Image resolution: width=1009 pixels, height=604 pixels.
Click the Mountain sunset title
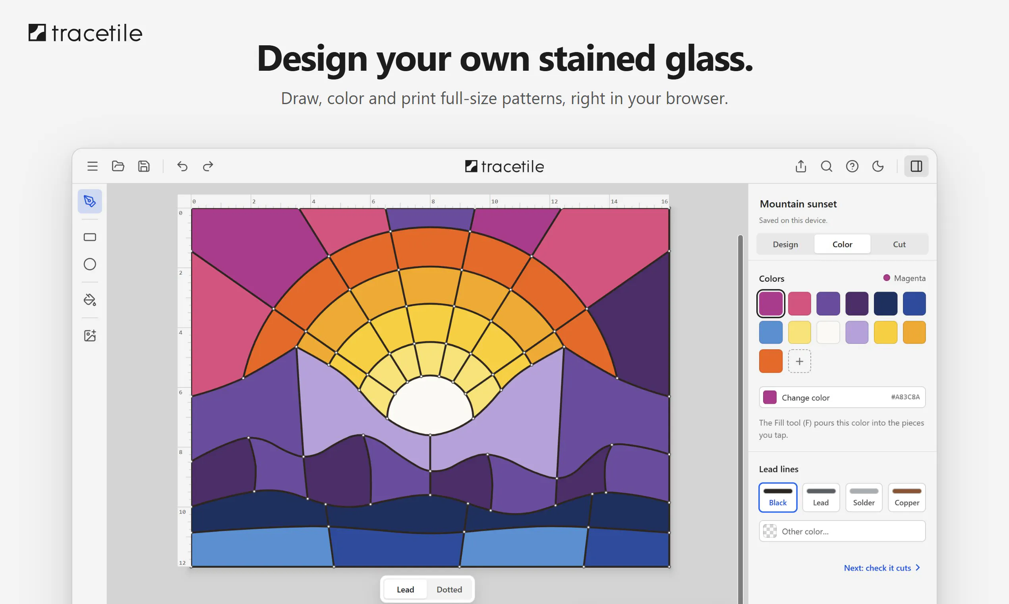point(798,204)
